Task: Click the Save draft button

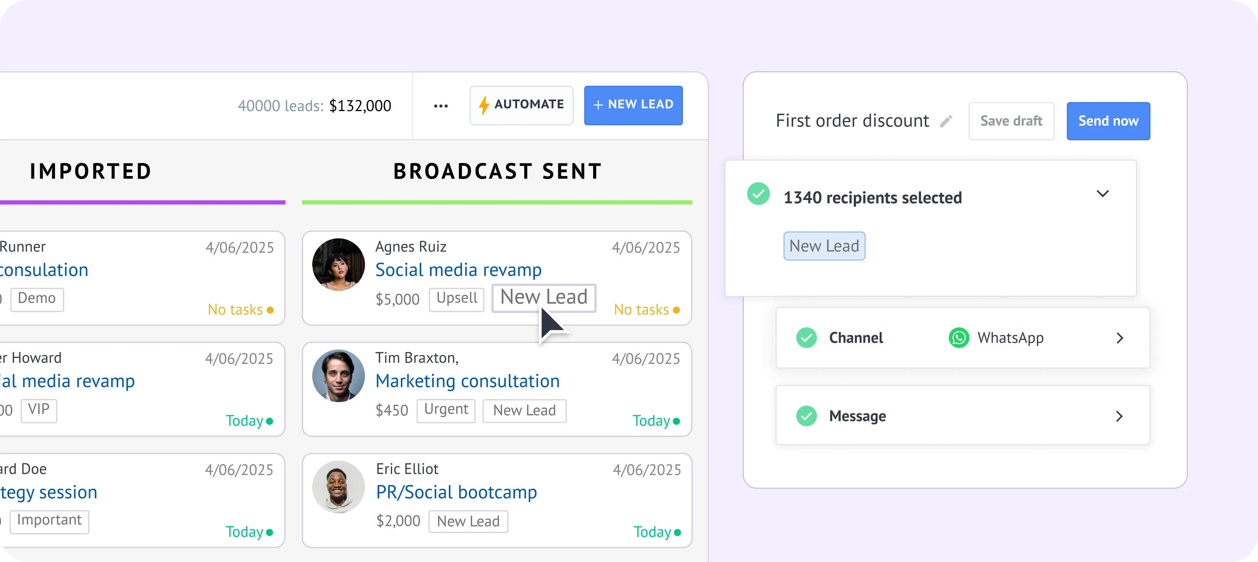Action: (x=1011, y=121)
